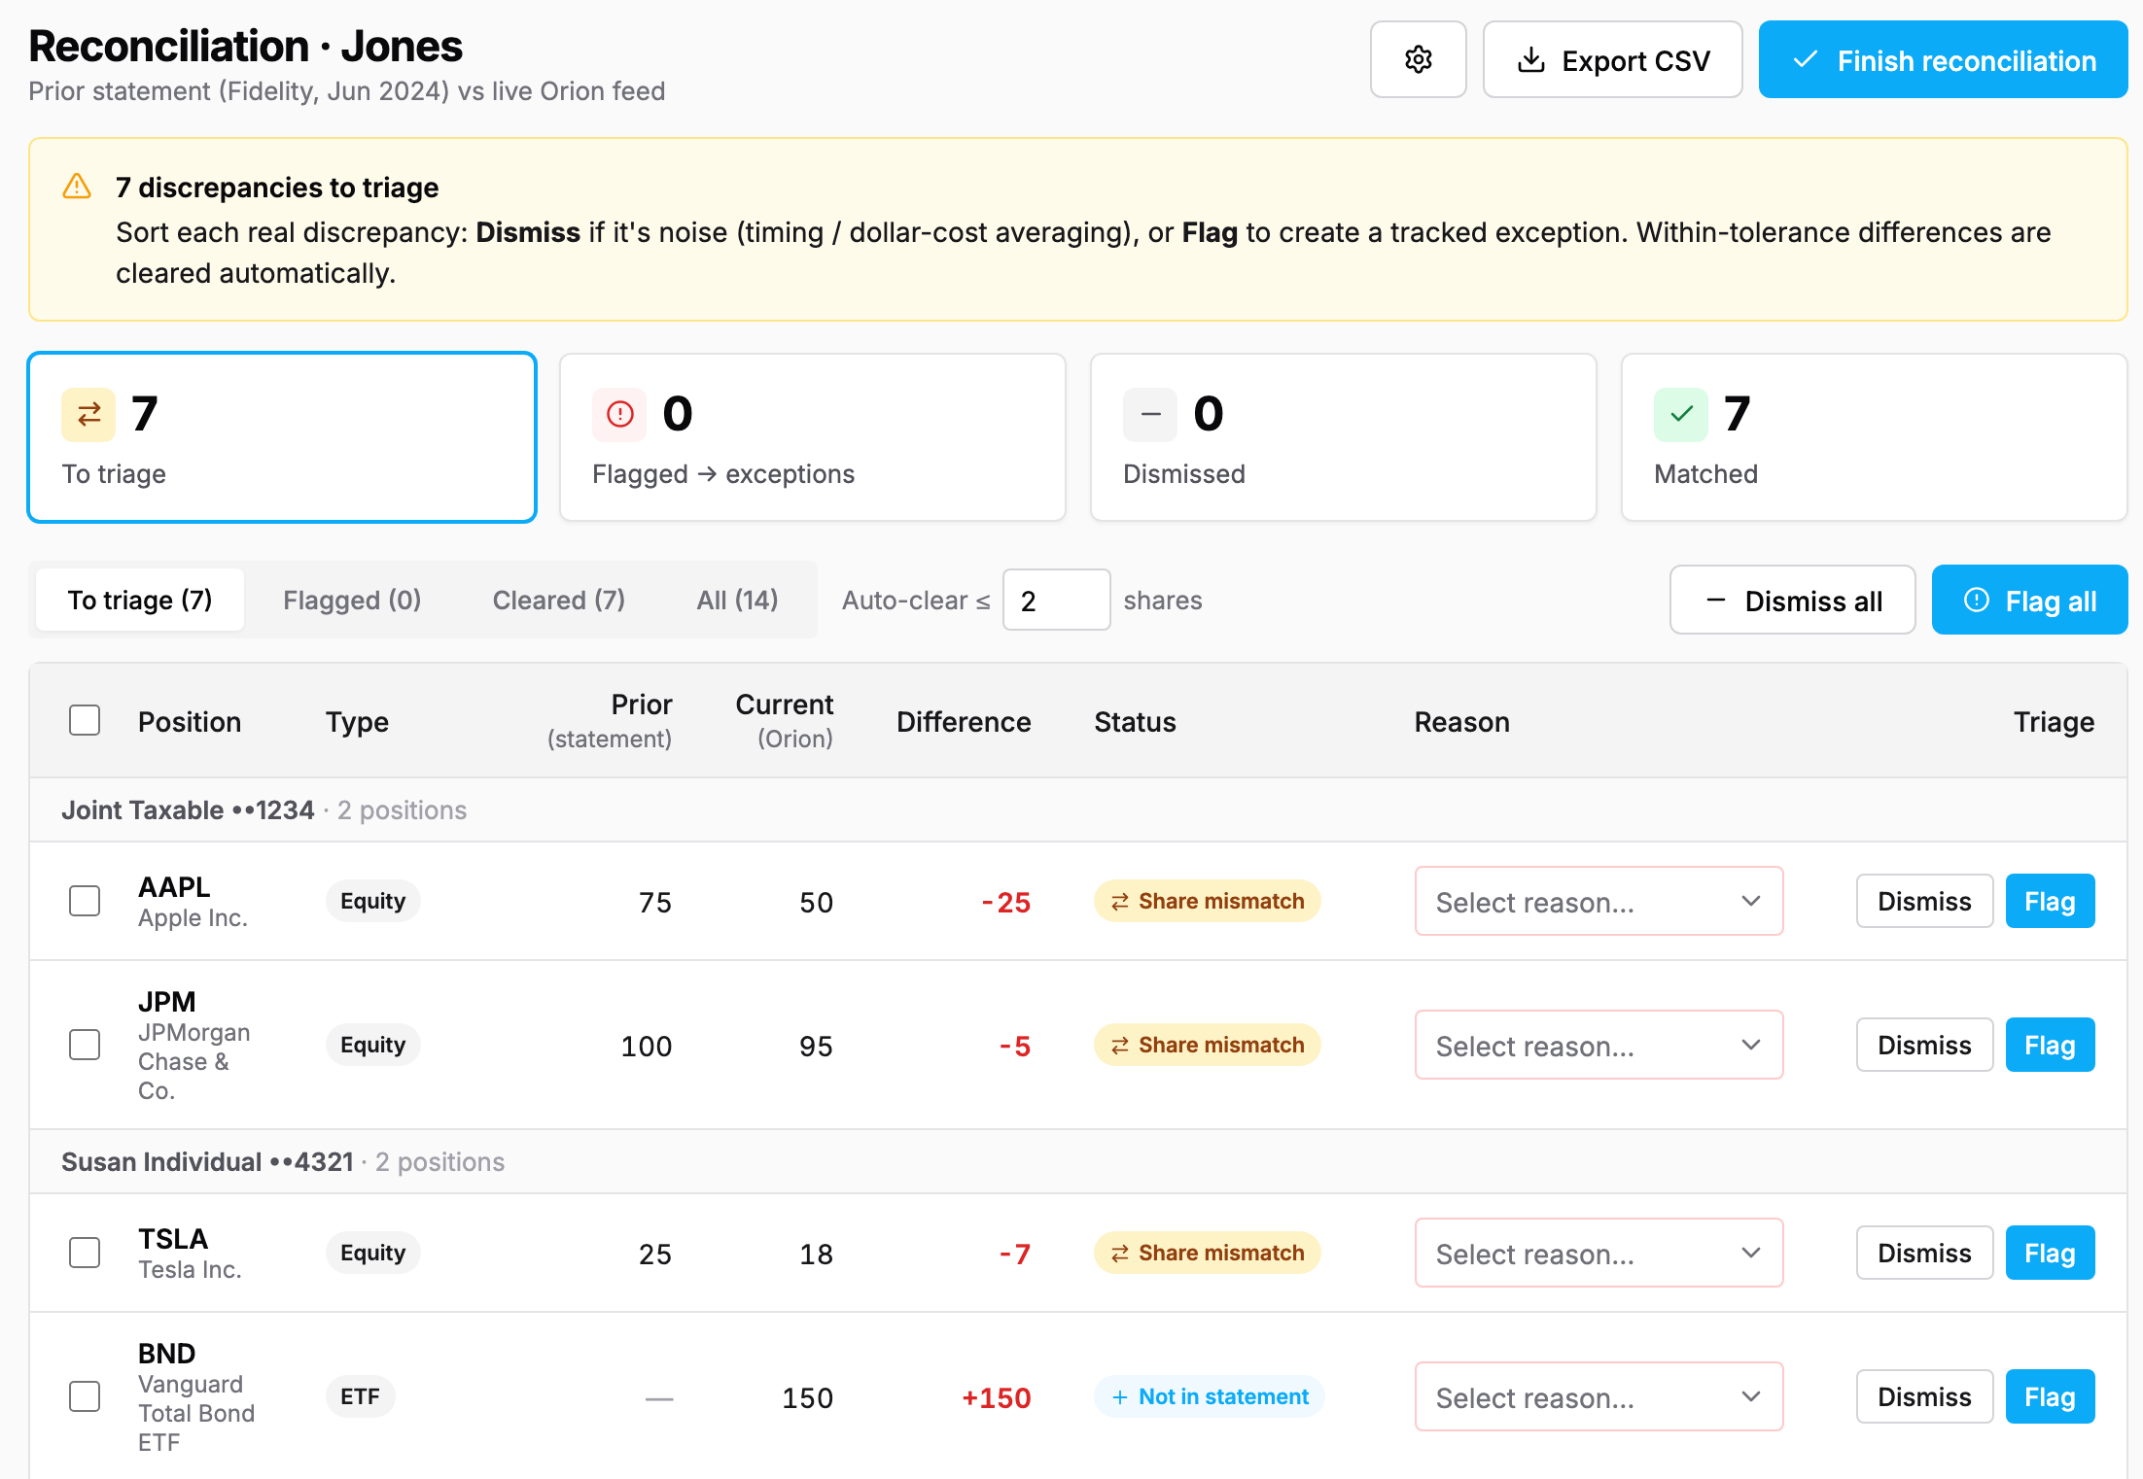The height and width of the screenshot is (1479, 2143).
Task: Click the Equity type badge for TSLA
Action: click(372, 1254)
